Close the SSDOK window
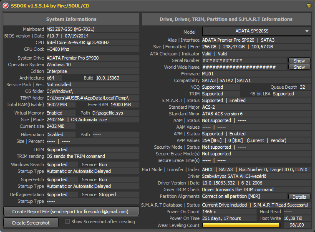Image resolution: width=315 pixels, height=232 pixels. [x=309, y=5]
